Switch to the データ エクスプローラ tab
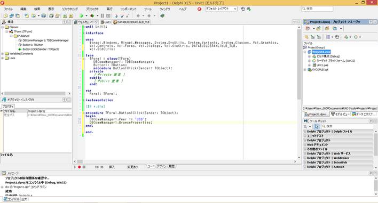The width and height of the screenshot is (378, 203). click(364, 114)
